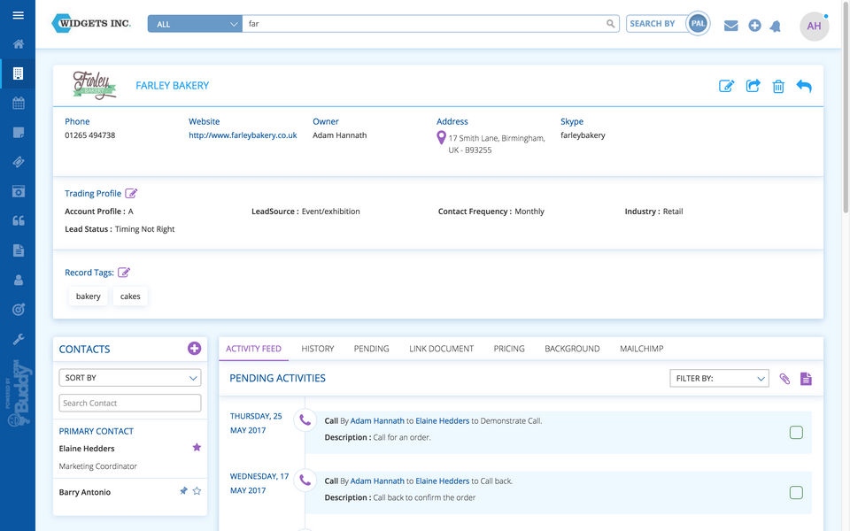This screenshot has height=531, width=850.
Task: Switch to the HISTORY tab
Action: point(317,349)
